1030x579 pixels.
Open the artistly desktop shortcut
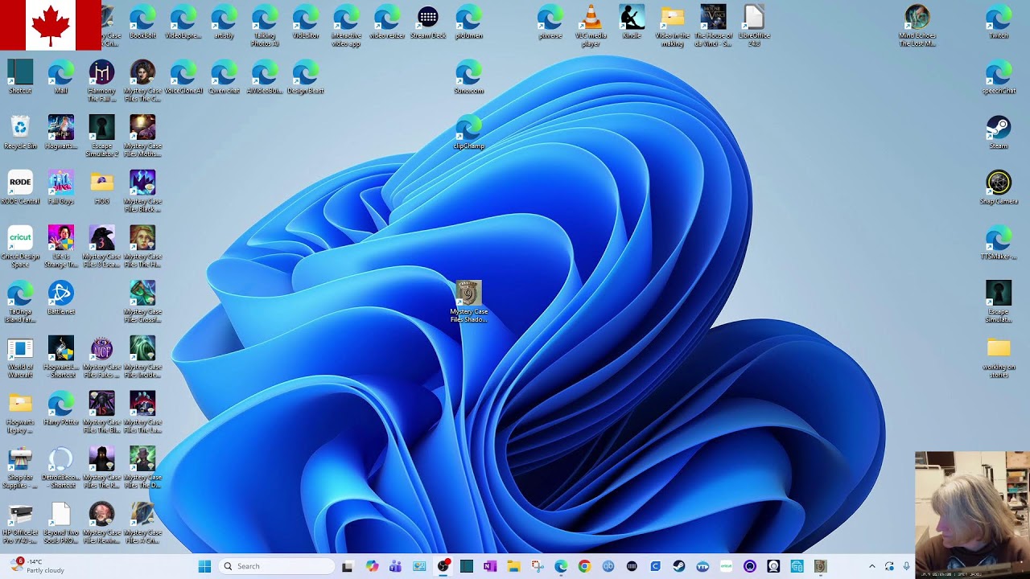(x=225, y=23)
